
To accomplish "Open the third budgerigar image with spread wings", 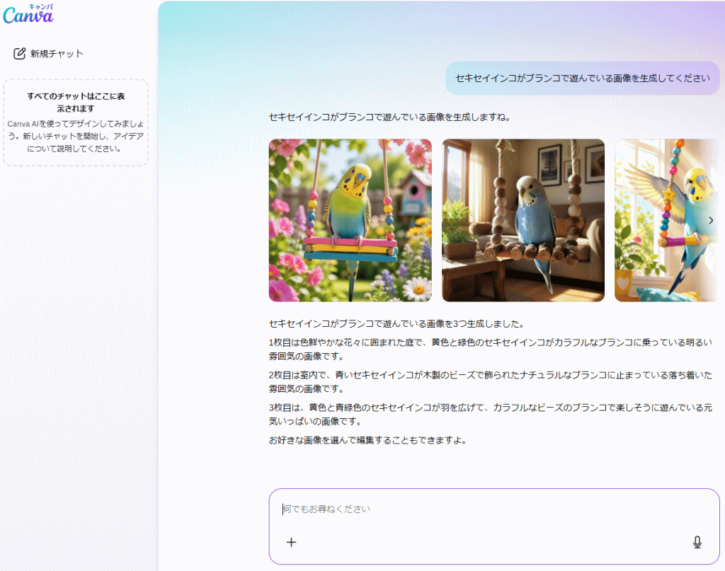I will point(667,220).
